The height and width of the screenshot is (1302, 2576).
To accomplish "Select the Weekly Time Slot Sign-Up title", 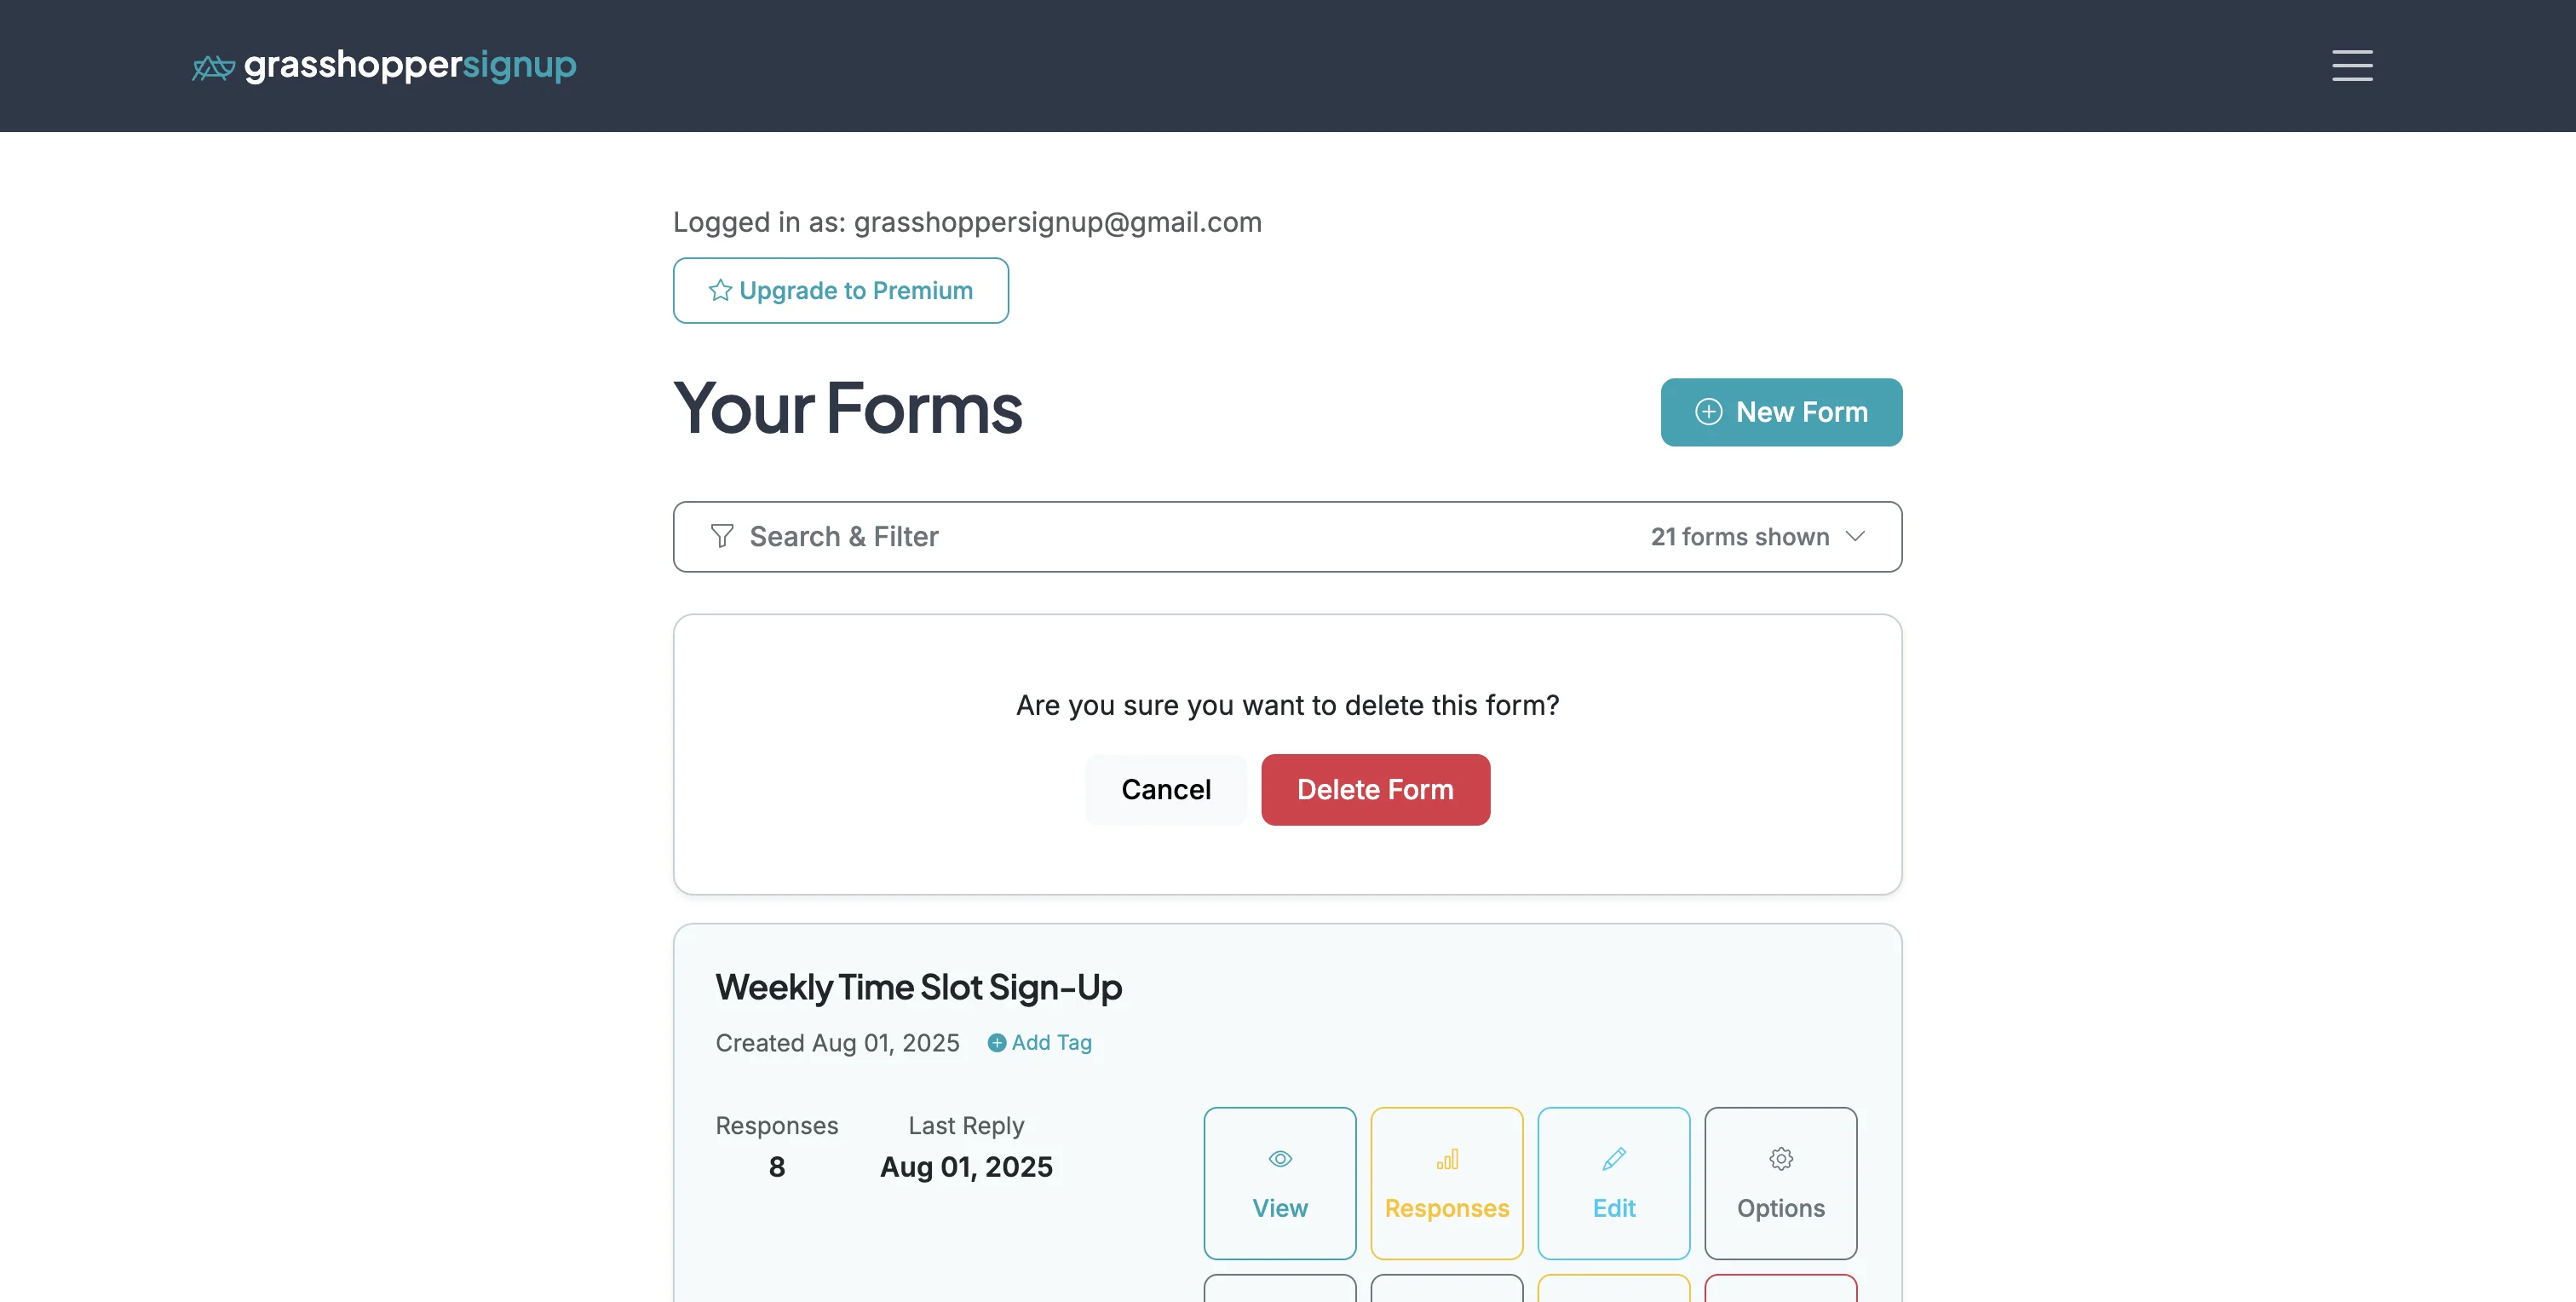I will (918, 987).
